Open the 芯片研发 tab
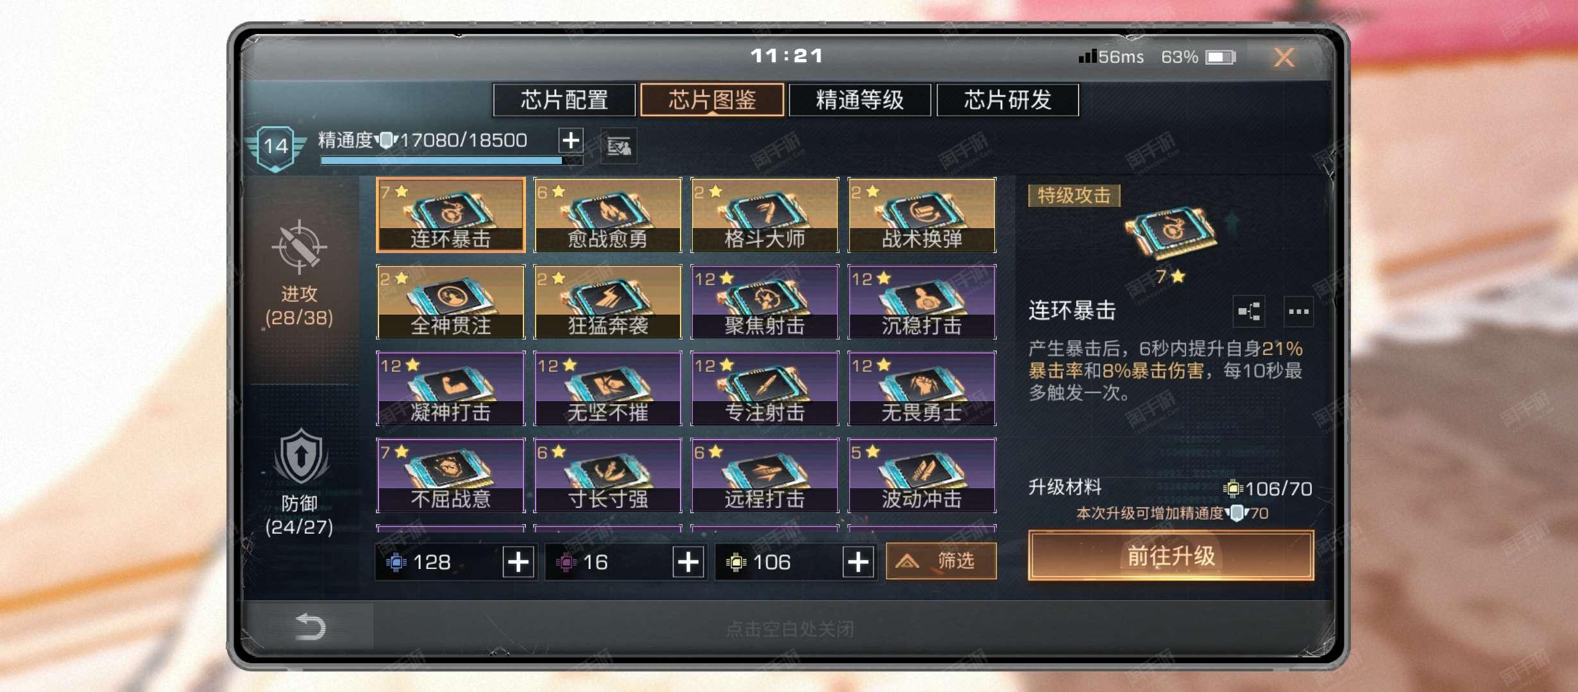The width and height of the screenshot is (1578, 692). [1008, 100]
